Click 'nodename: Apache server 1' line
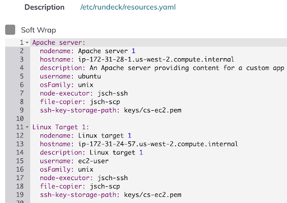 coord(87,51)
